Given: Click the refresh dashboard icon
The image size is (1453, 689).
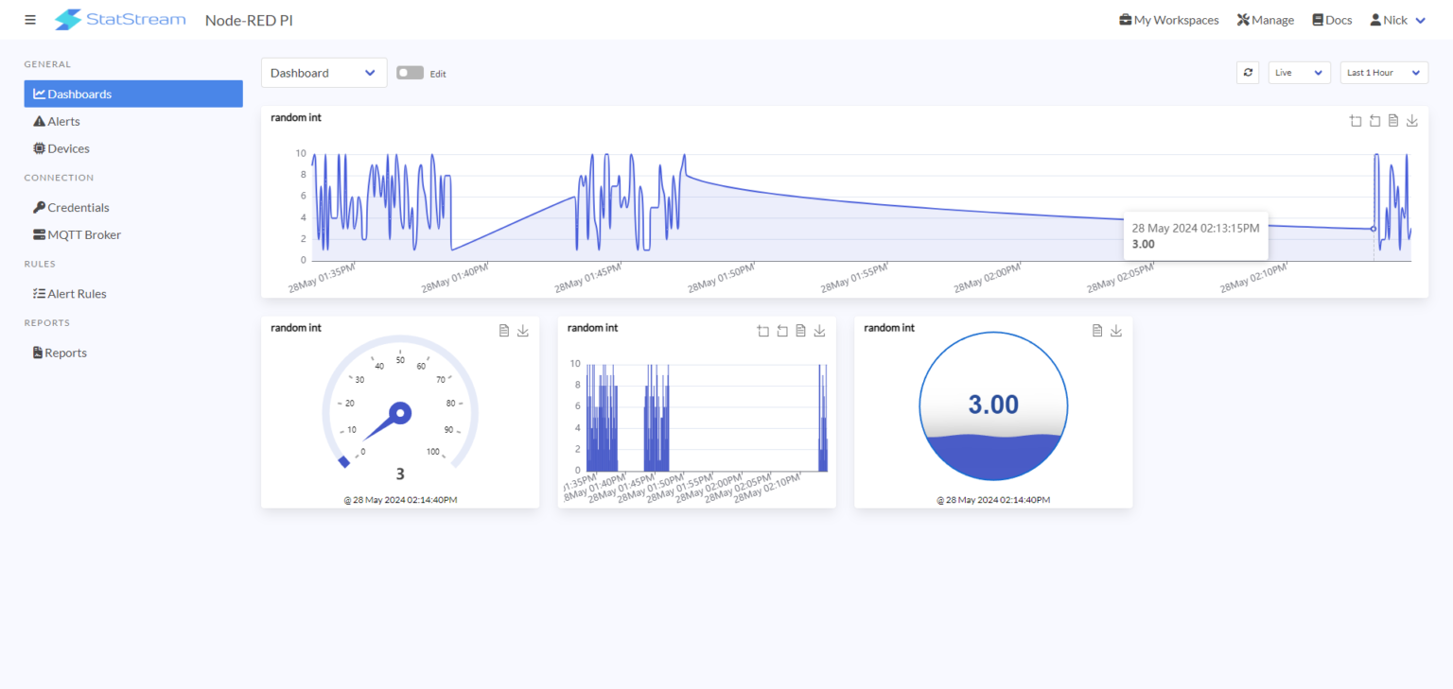Looking at the screenshot, I should point(1248,73).
